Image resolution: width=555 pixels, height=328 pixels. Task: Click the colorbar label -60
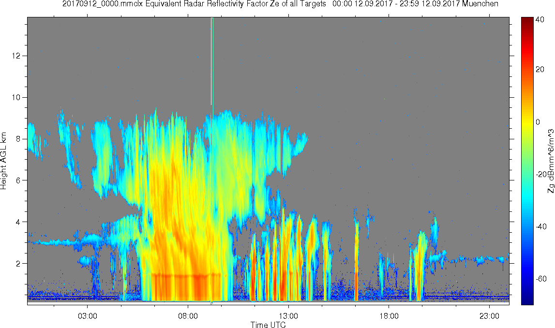coord(540,279)
